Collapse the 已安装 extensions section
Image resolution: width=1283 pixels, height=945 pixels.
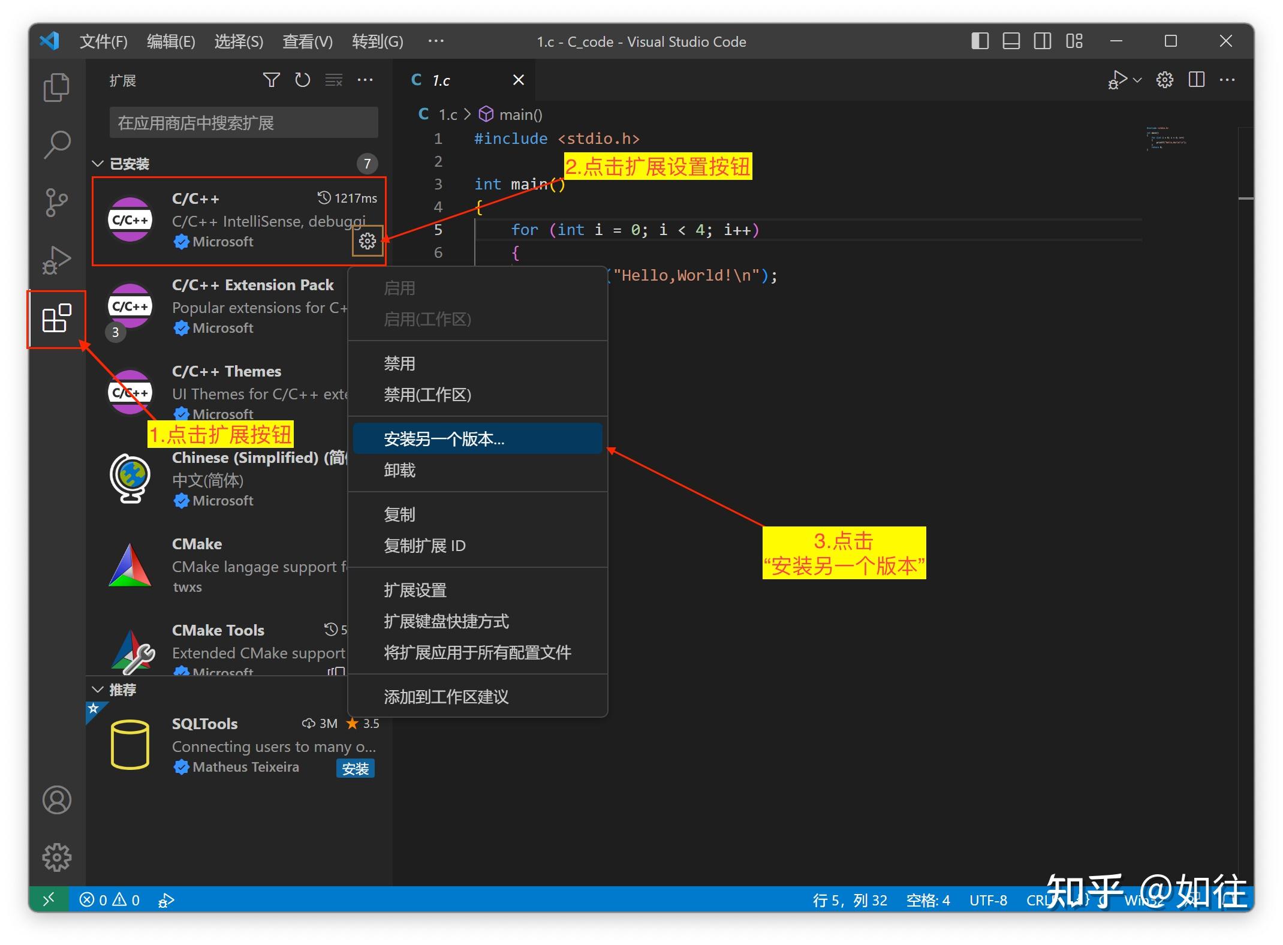pyautogui.click(x=98, y=163)
